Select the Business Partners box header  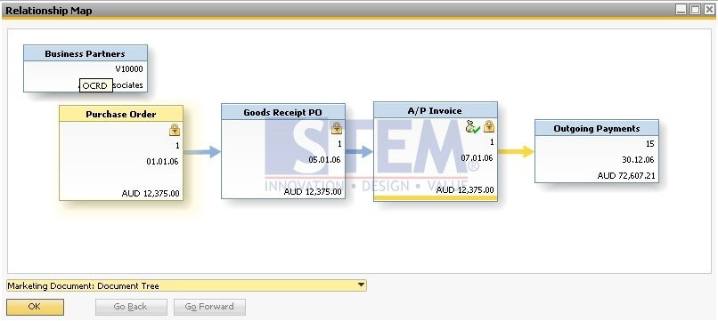(x=86, y=53)
